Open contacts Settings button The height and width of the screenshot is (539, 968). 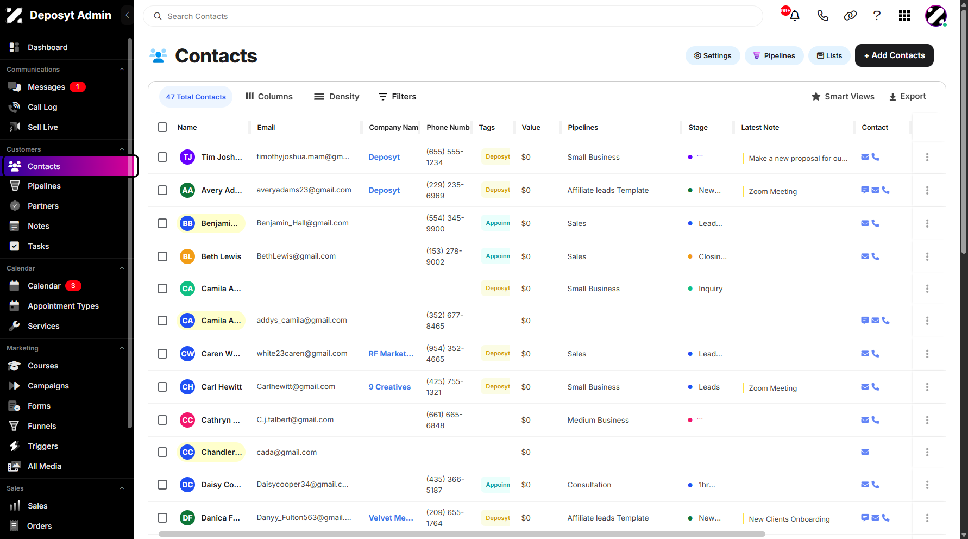pos(713,55)
